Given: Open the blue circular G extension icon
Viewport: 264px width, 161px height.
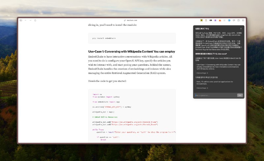Looking at the screenshot, I should pyautogui.click(x=229, y=20).
